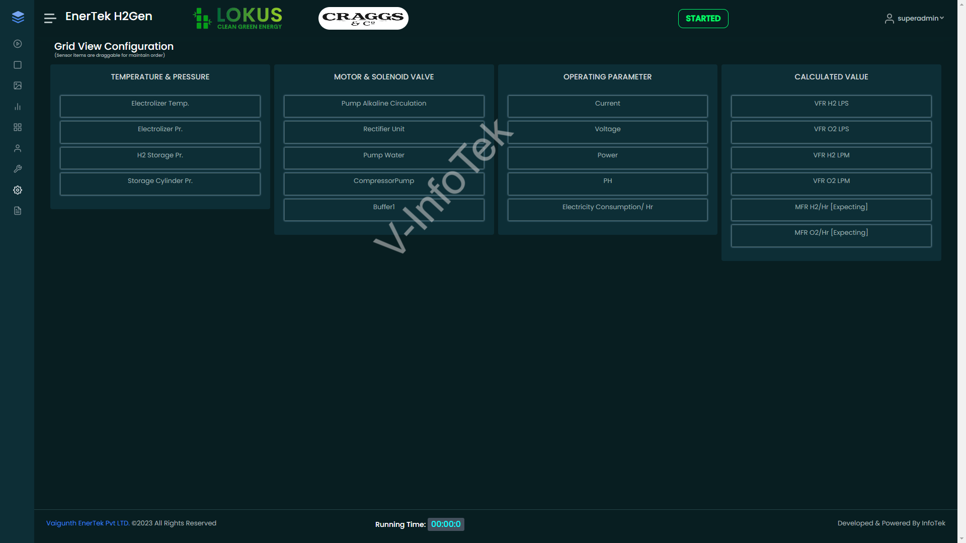This screenshot has height=543, width=966.
Task: Open the bar chart sidebar icon
Action: [x=18, y=107]
